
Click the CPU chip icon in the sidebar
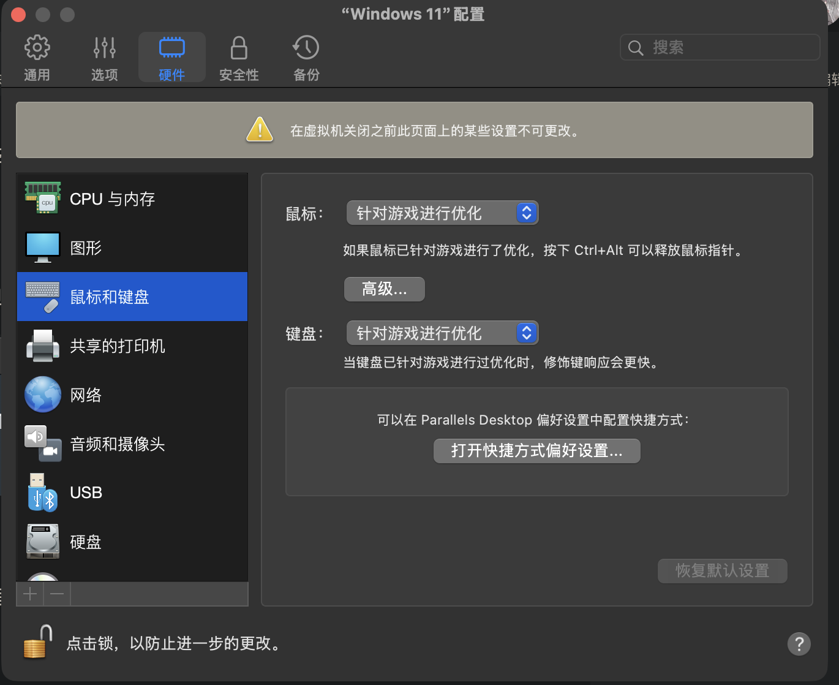43,198
